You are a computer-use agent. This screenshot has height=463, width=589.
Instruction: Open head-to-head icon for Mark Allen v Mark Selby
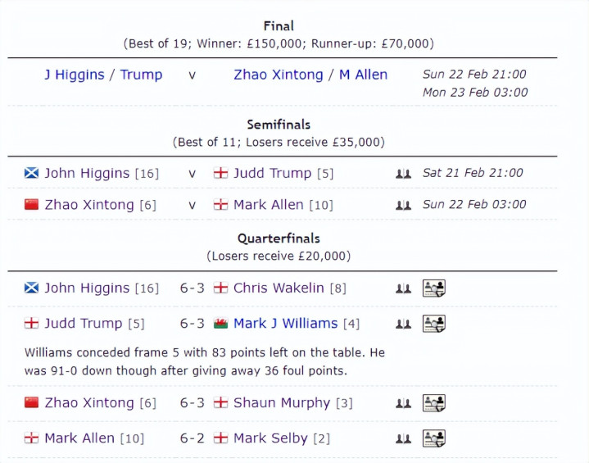point(403,438)
